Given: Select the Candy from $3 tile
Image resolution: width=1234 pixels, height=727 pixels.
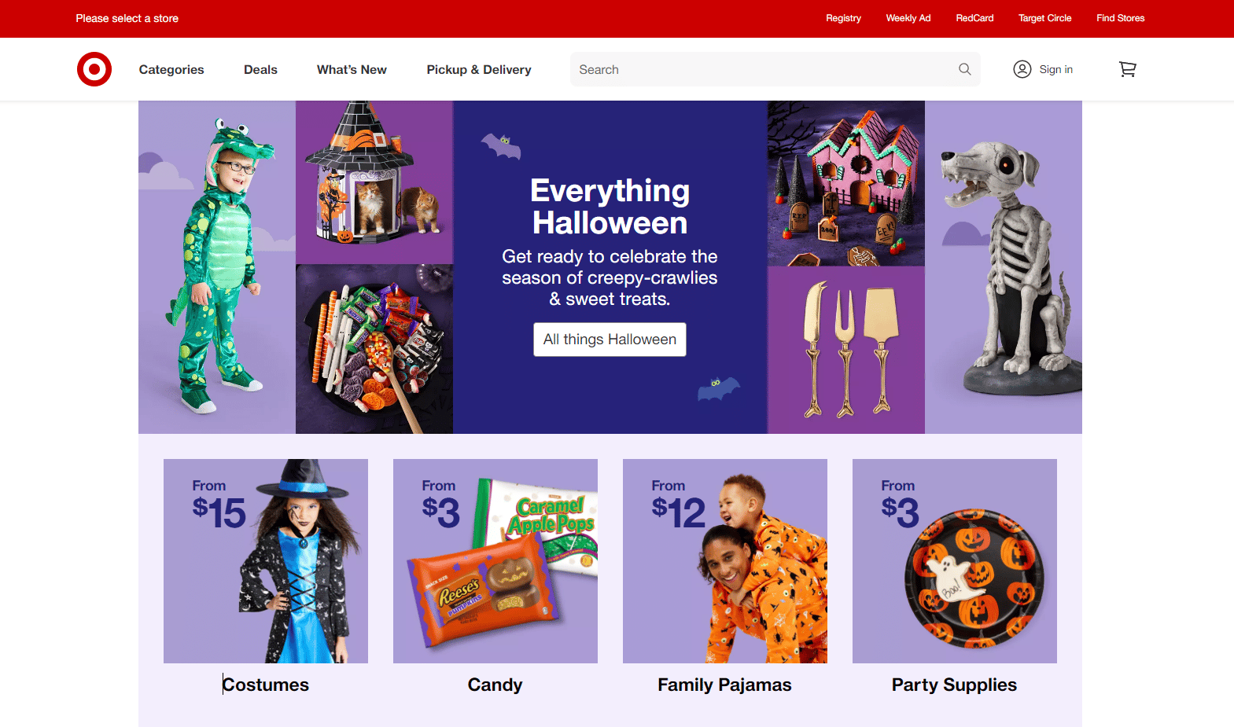Looking at the screenshot, I should tap(495, 561).
